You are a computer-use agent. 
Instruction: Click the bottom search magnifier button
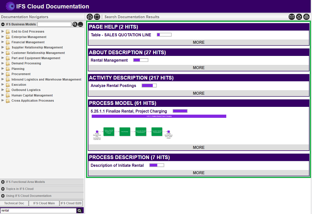coord(80,211)
